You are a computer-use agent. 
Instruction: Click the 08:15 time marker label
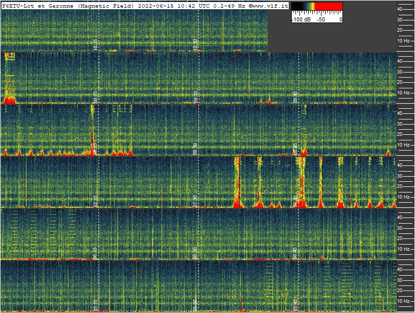[x=96, y=149]
